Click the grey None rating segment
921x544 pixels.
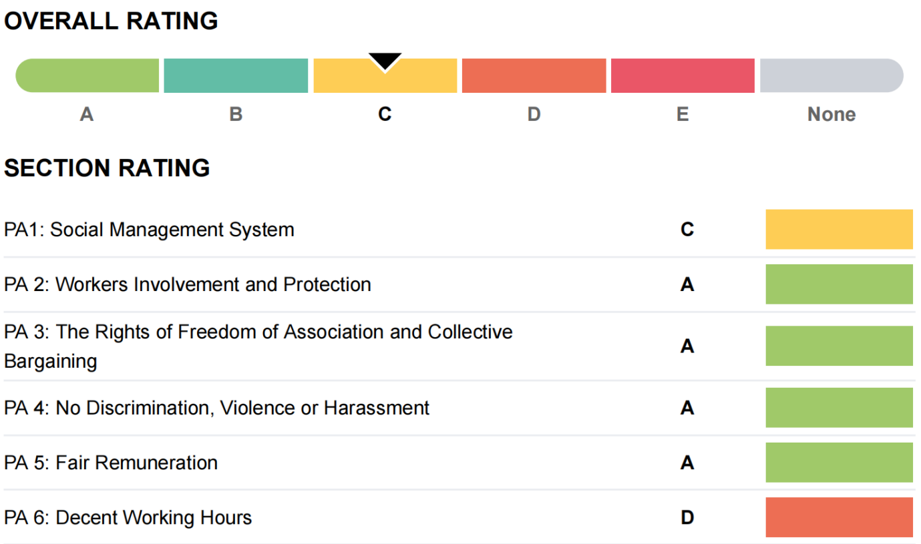pos(832,75)
